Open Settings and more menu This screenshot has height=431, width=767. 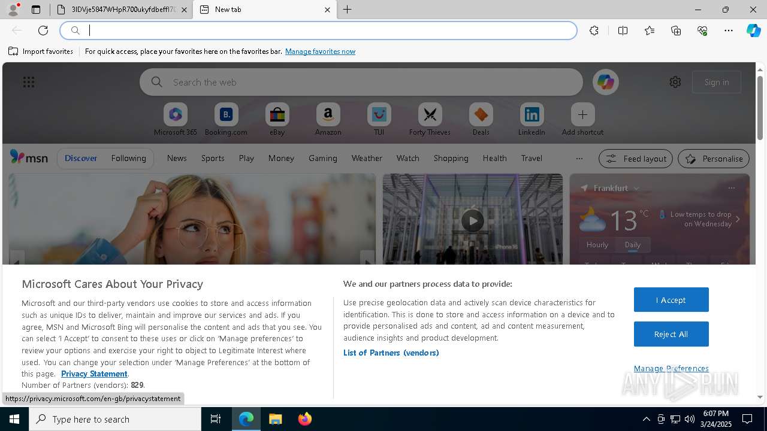click(729, 31)
